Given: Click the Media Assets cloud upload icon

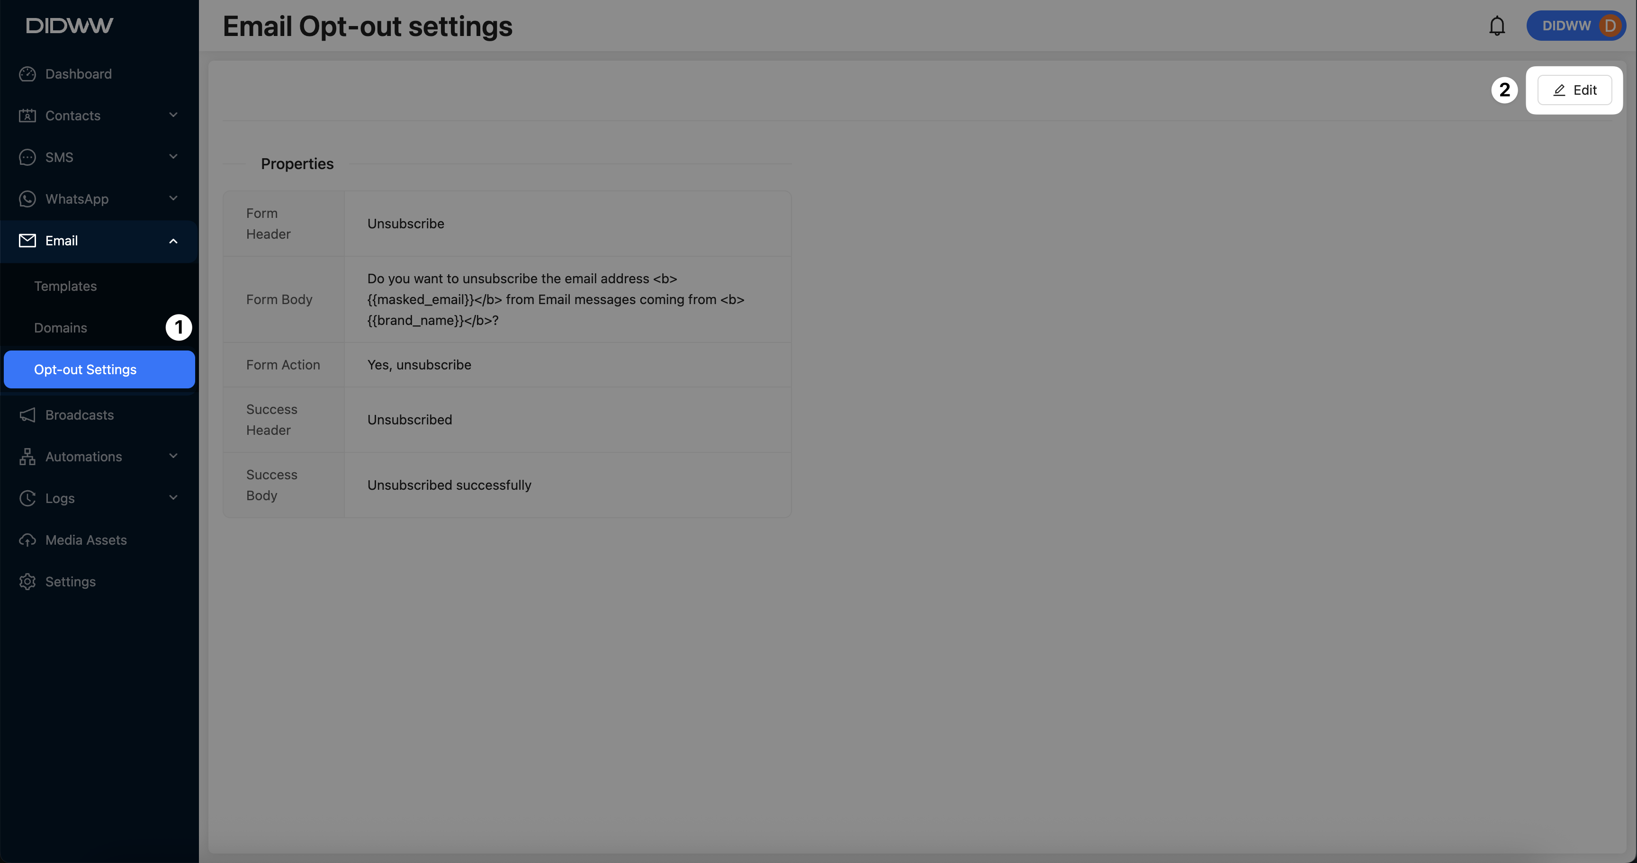Looking at the screenshot, I should [27, 540].
